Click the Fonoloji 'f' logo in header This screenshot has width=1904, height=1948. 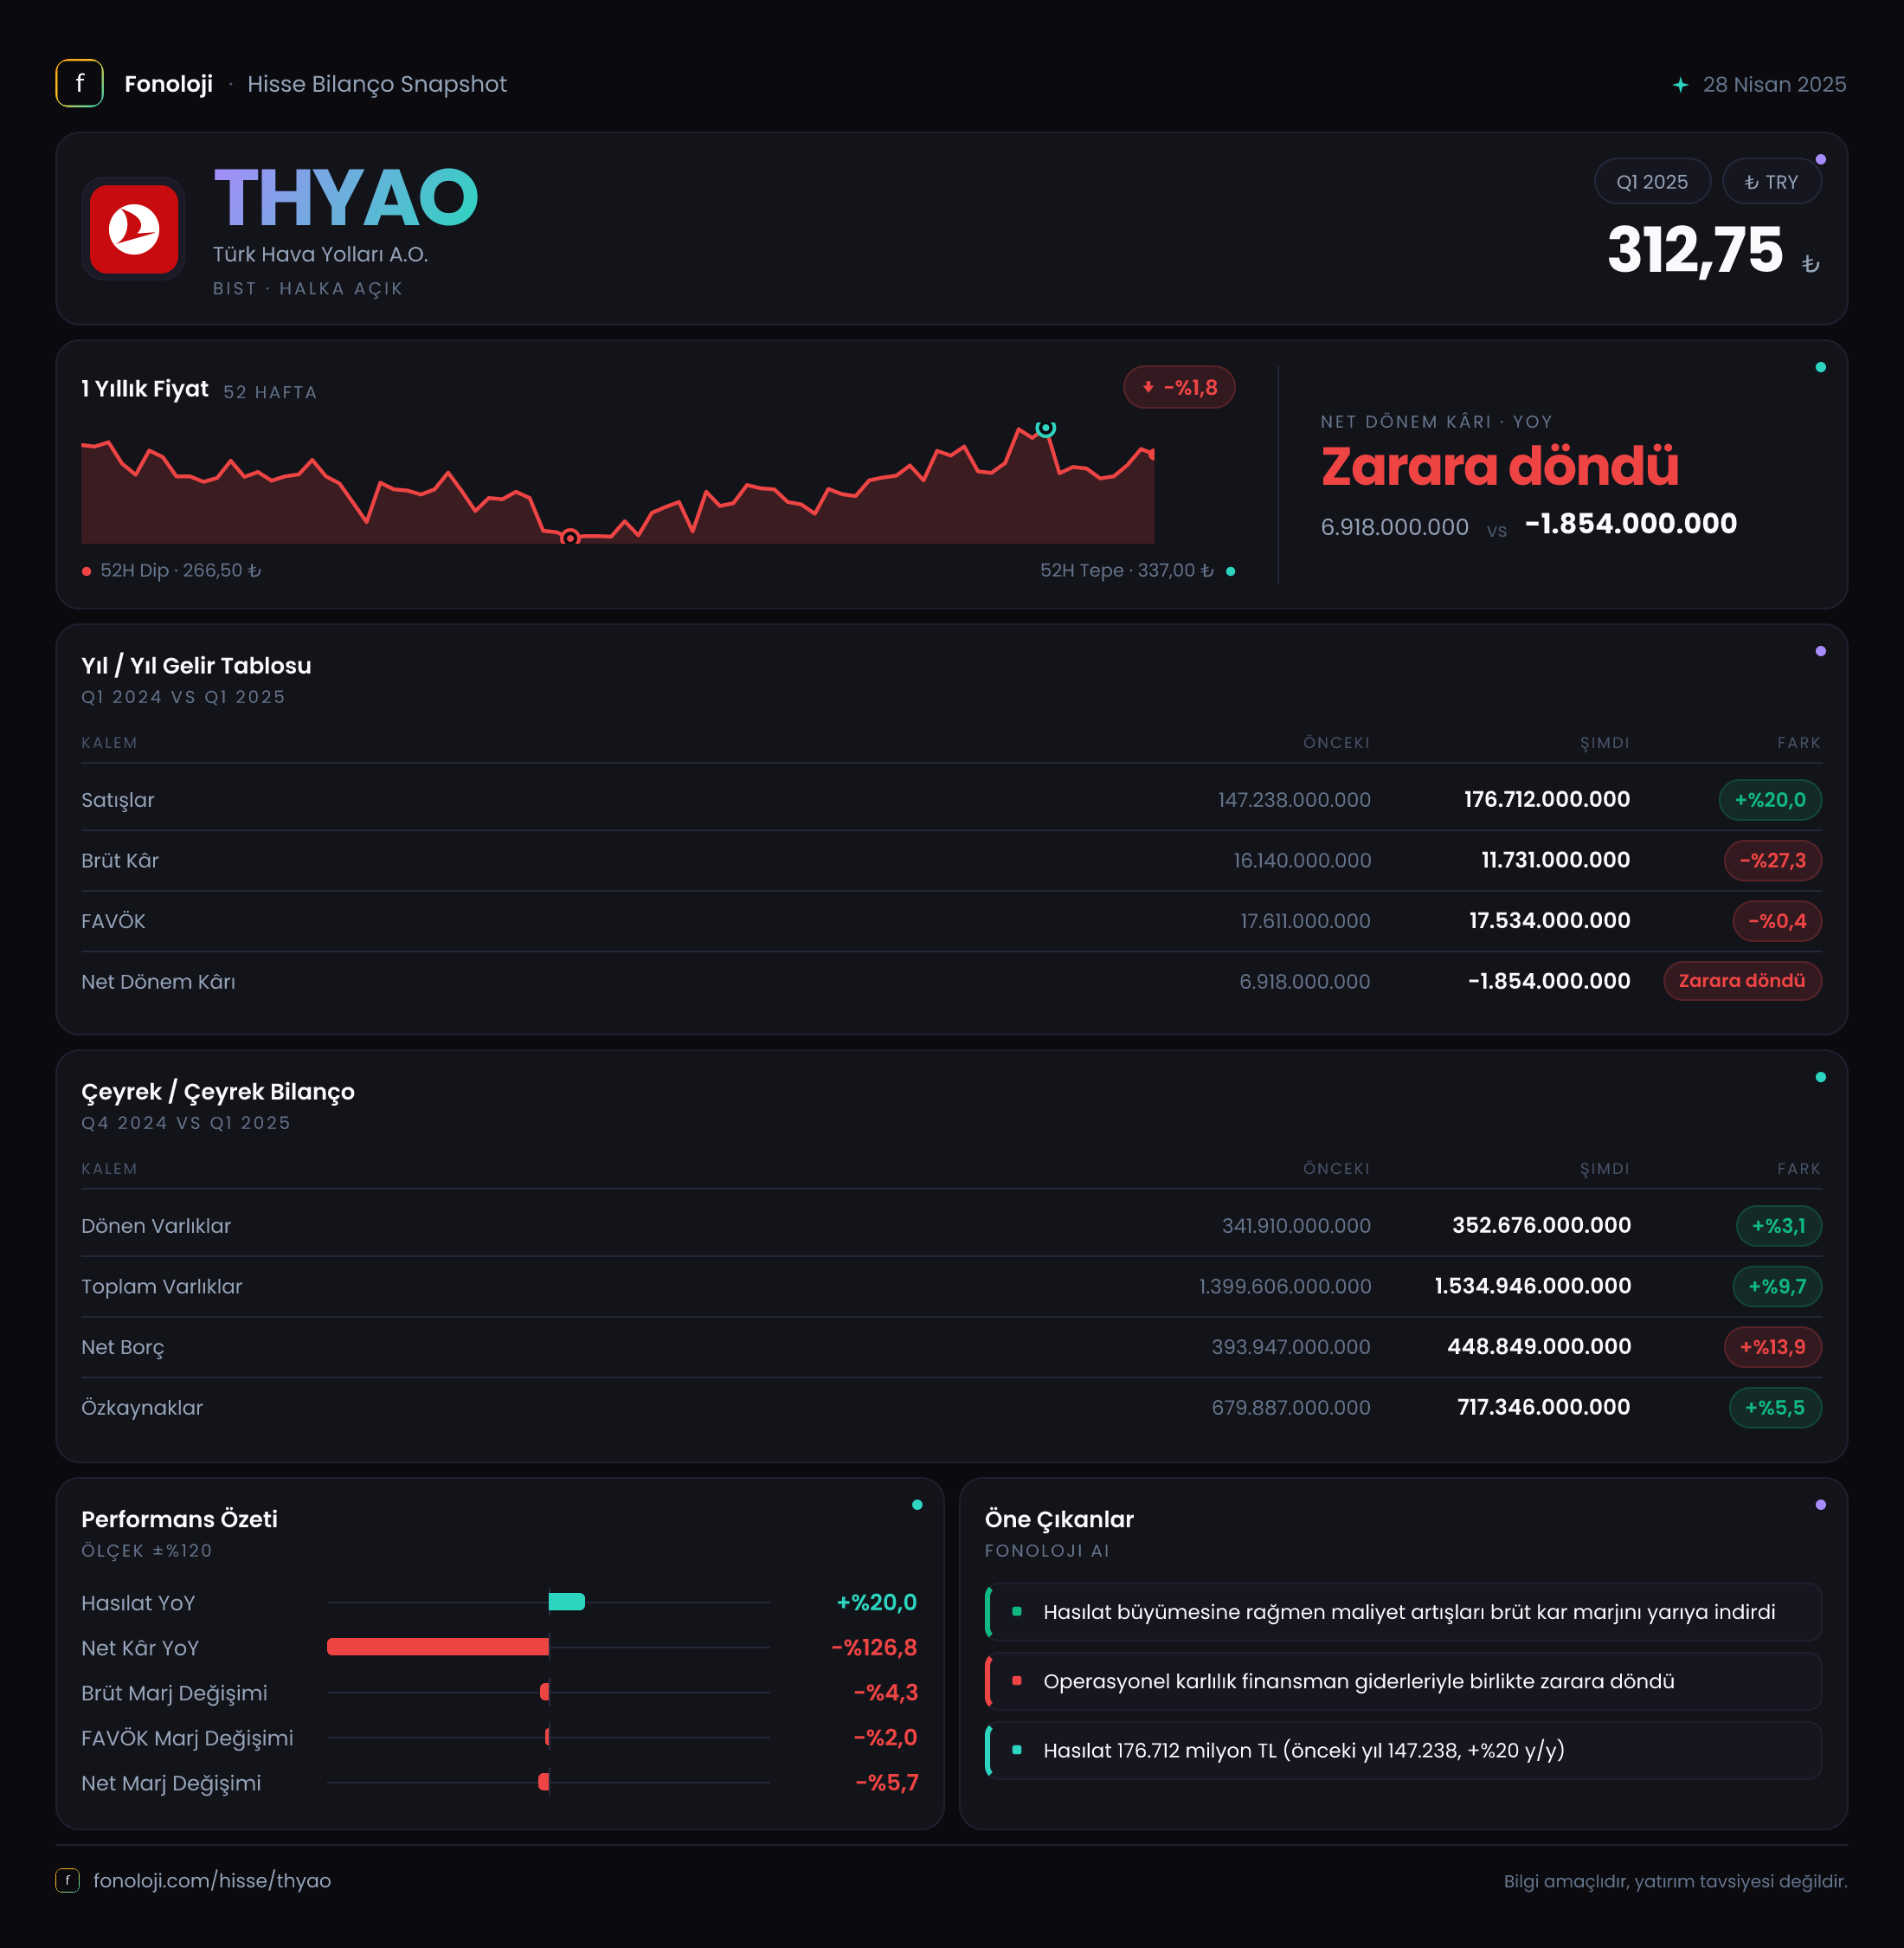(79, 83)
